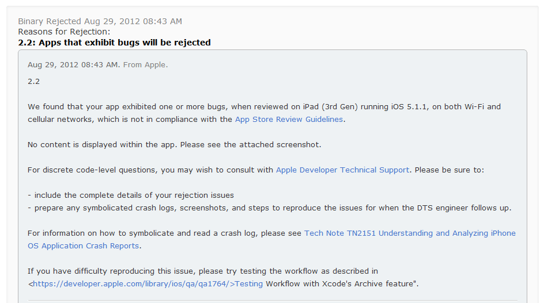This screenshot has width=544, height=303.
Task: Click the message timestamp inside the message box
Action: coord(73,65)
